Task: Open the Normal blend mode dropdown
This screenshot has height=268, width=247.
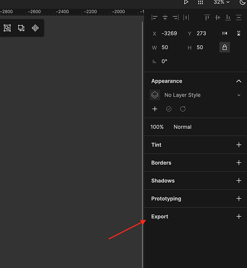Action: coord(183,127)
